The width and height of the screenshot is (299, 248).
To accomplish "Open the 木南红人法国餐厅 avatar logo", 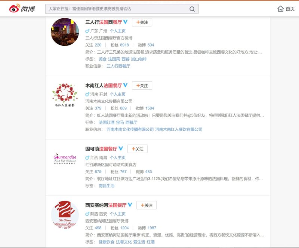I will tap(65, 95).
